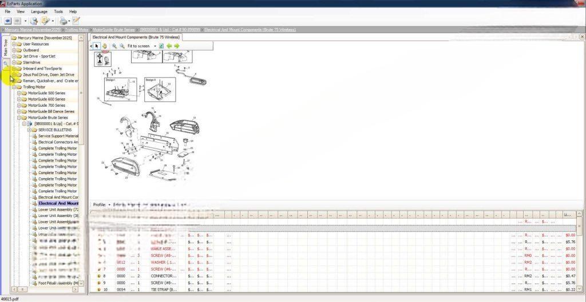Click the zoom in magnifier icon

point(114,46)
